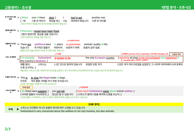Image resolution: width=194 pixels, height=137 pixels.
Task: Click the yellow-boxed '주제 문장' label
Action: (26, 87)
